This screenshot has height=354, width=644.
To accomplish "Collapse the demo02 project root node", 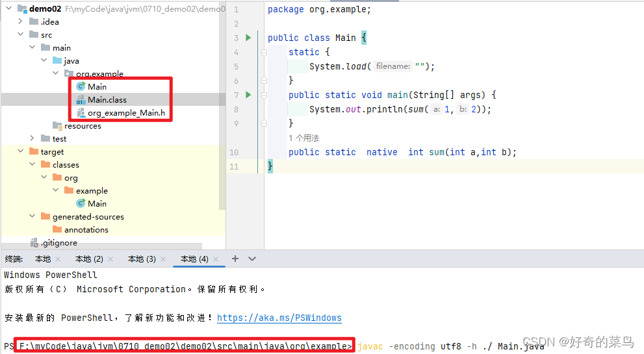I will pos(8,8).
